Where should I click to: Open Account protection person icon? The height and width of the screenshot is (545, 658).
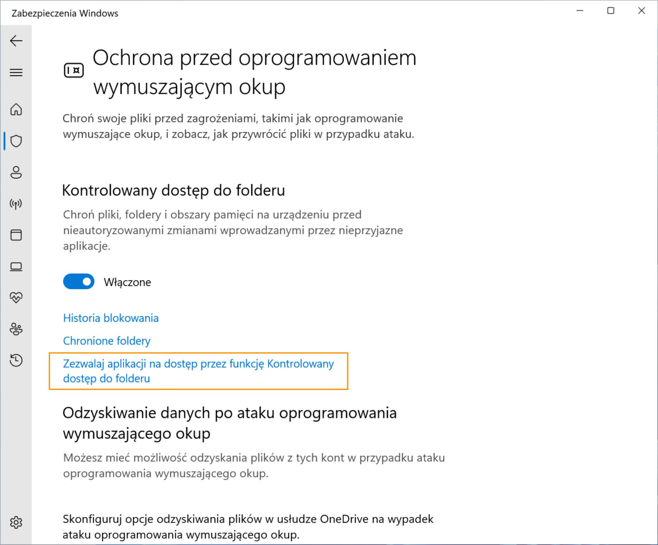tap(16, 172)
